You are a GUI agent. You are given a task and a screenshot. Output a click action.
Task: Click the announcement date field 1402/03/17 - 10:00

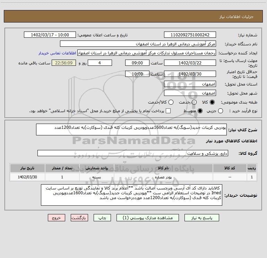[x=50, y=35]
